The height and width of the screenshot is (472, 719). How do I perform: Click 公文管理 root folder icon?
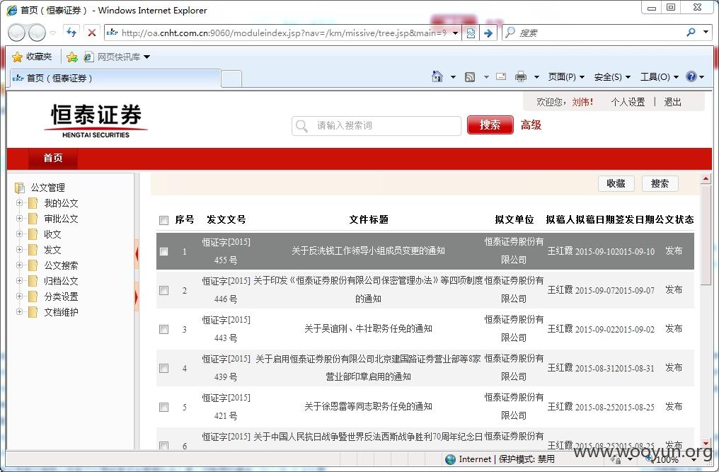point(20,188)
